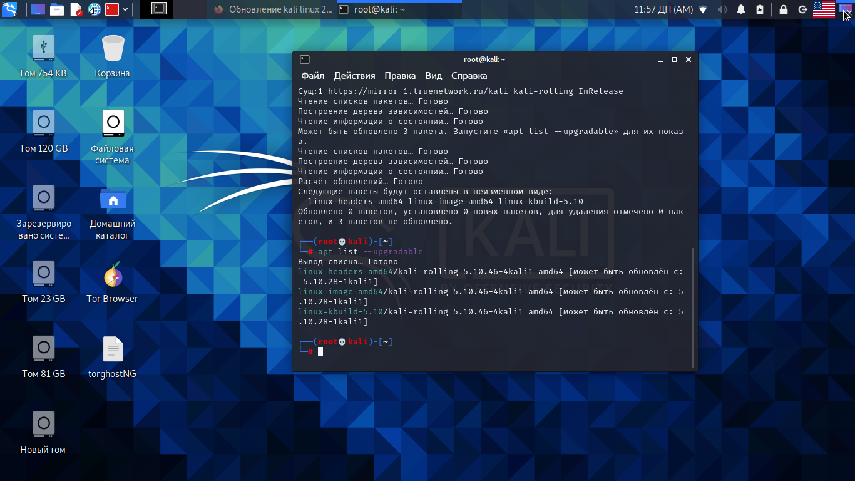
Task: Launch the text editor from panel
Action: (x=76, y=9)
